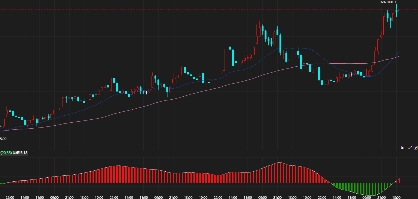Click the leftmost 22:00 time axis label
The height and width of the screenshot is (199, 418).
[x=10, y=197]
